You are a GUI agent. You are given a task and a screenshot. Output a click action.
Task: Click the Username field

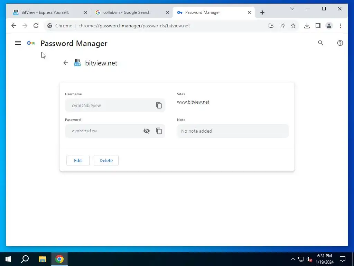(115, 105)
